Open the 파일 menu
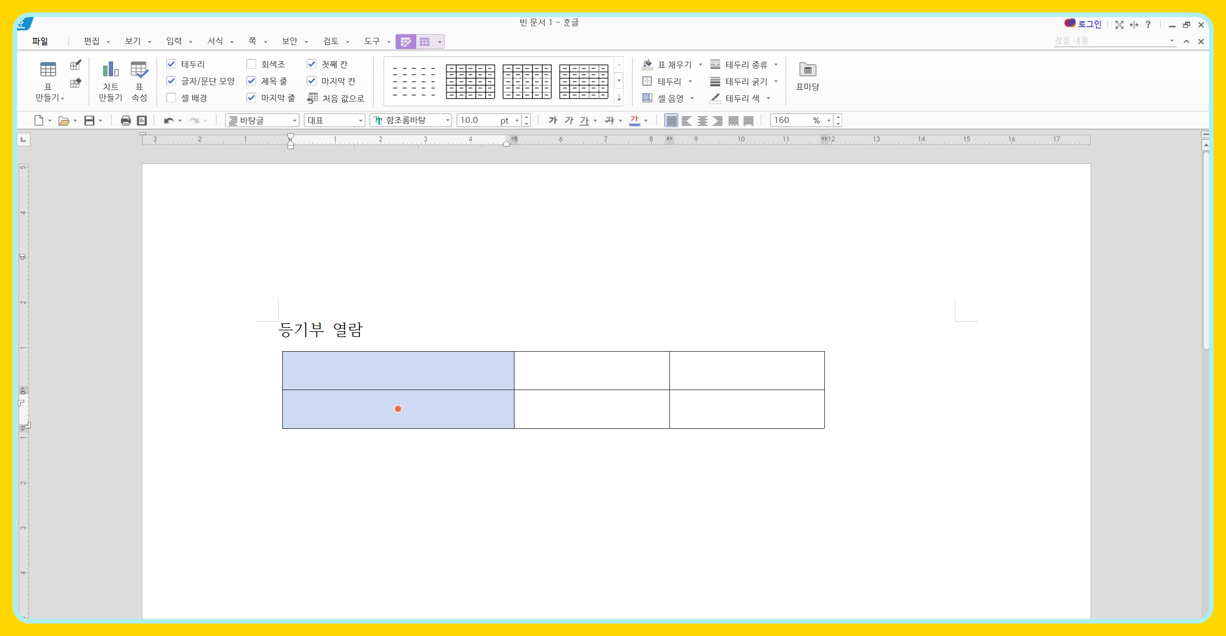This screenshot has height=636, width=1226. click(40, 41)
